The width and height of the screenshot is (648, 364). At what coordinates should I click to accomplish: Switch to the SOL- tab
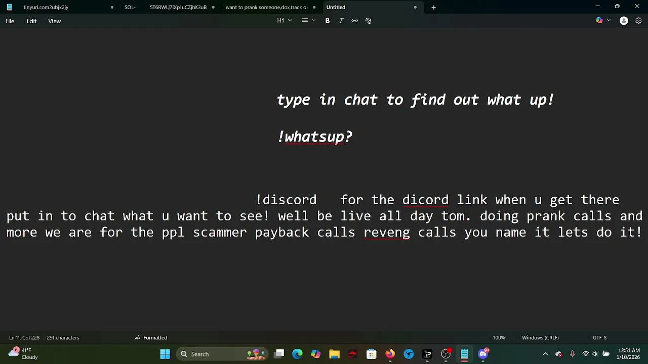tap(130, 8)
